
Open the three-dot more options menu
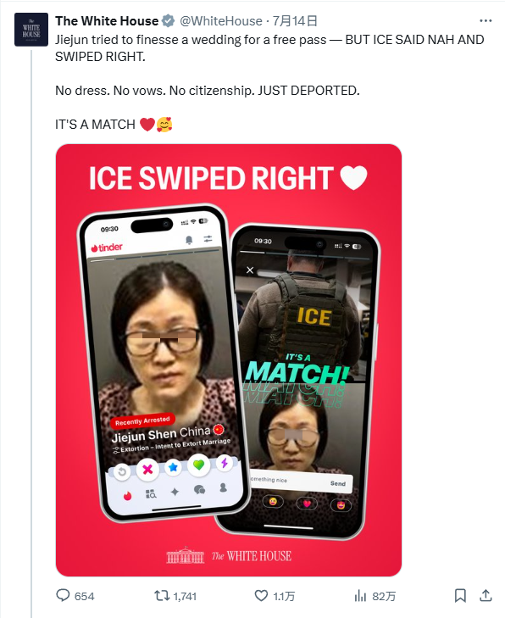pos(486,21)
